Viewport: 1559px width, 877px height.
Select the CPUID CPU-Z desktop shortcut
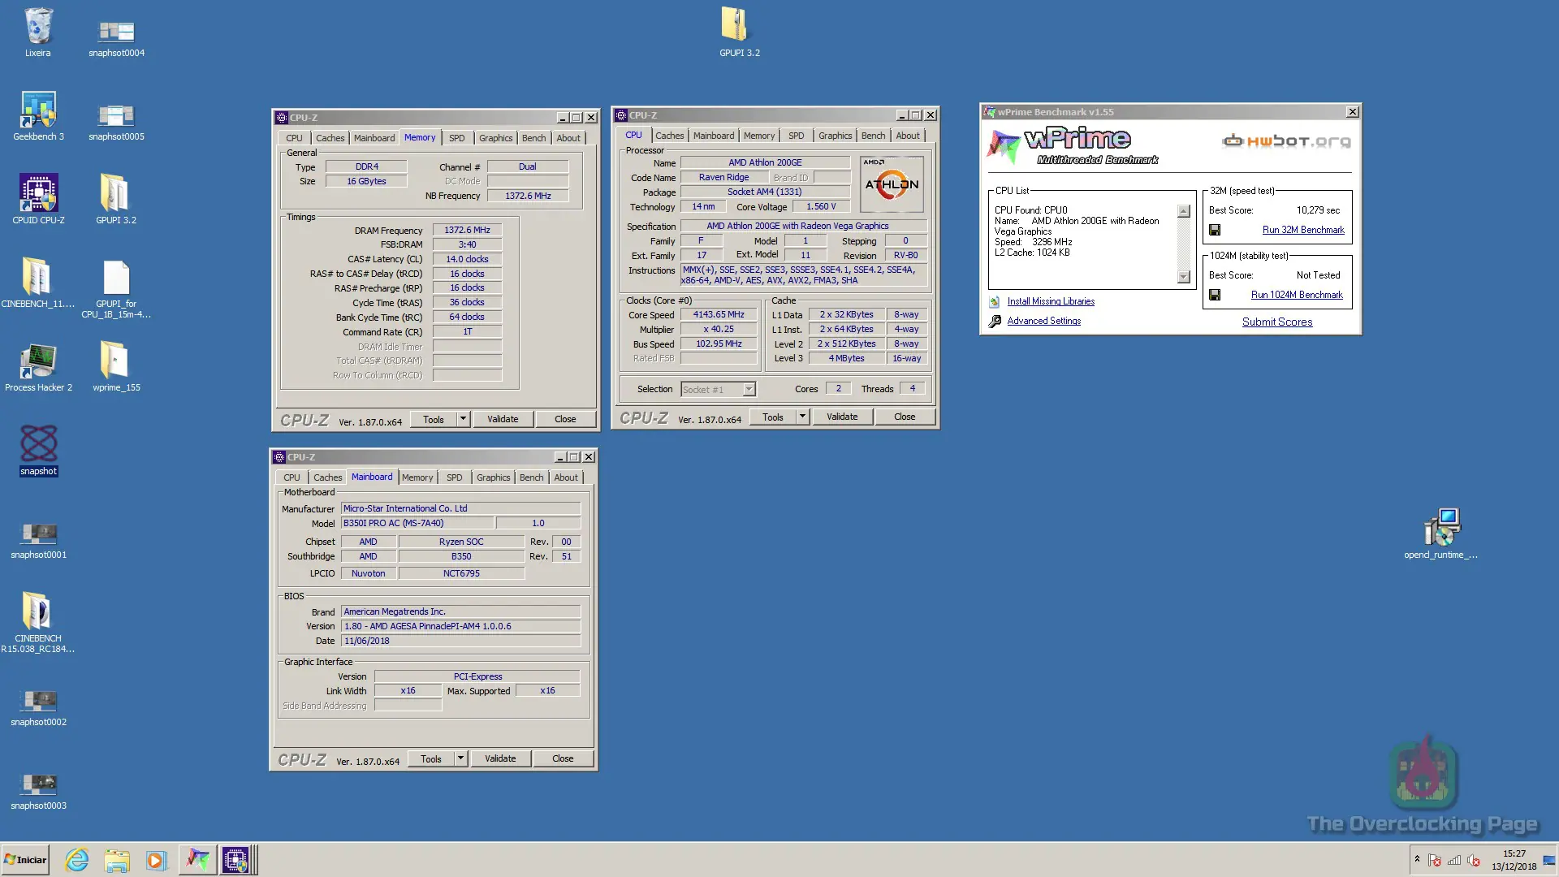pyautogui.click(x=38, y=199)
